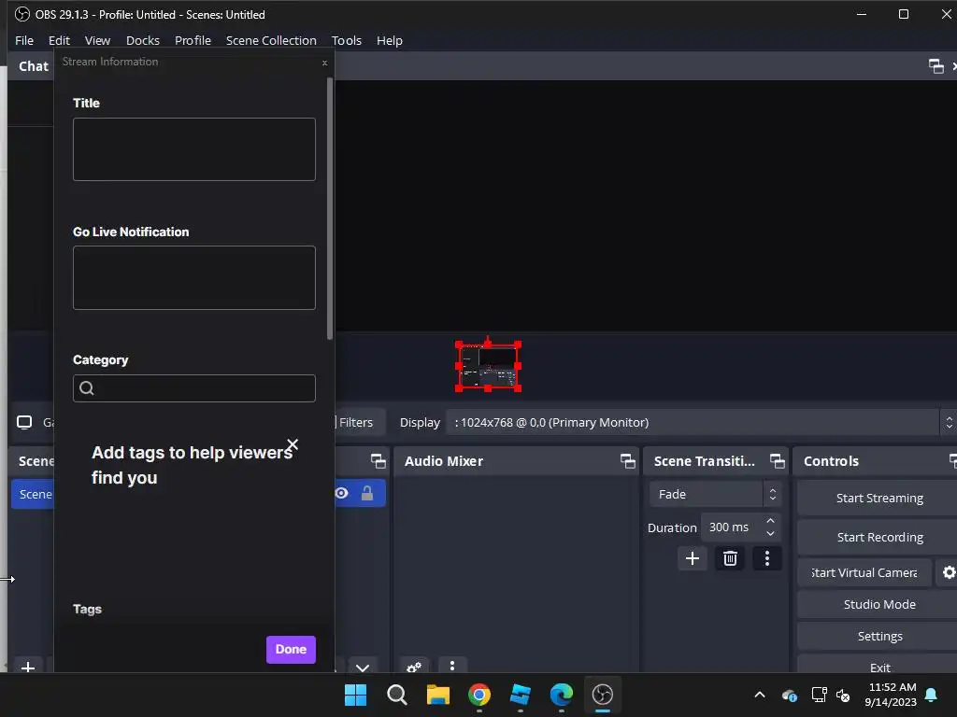
Task: Click the OBS icon in taskbar
Action: [x=603, y=695]
